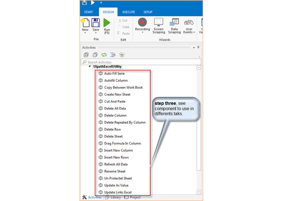
Task: Click the title bar save icon
Action: (84, 2)
